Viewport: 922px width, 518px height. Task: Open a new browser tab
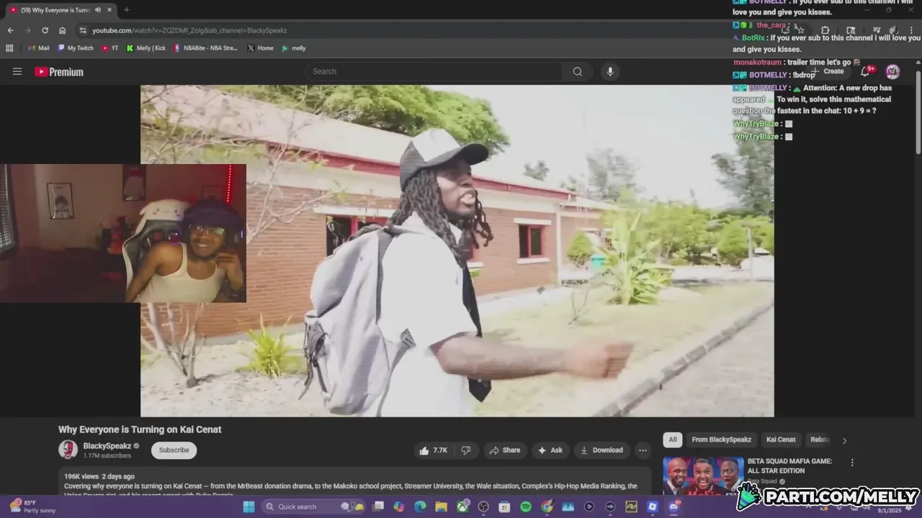[126, 10]
